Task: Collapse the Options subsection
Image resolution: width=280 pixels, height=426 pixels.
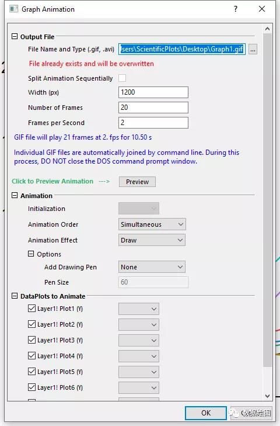Action: (31, 254)
